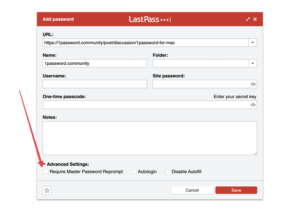Screen dimensions: 284x210
Task: Close the Add password dialog
Action: coord(255,19)
